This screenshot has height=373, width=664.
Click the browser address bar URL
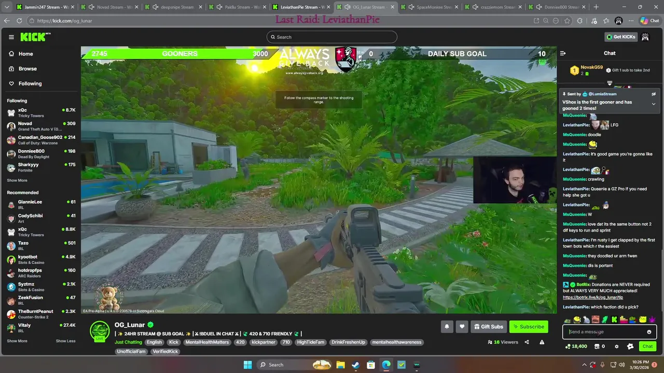pos(65,21)
